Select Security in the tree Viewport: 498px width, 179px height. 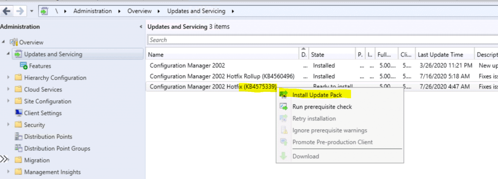point(35,125)
